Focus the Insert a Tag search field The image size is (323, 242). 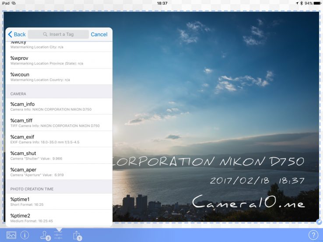tap(58, 35)
